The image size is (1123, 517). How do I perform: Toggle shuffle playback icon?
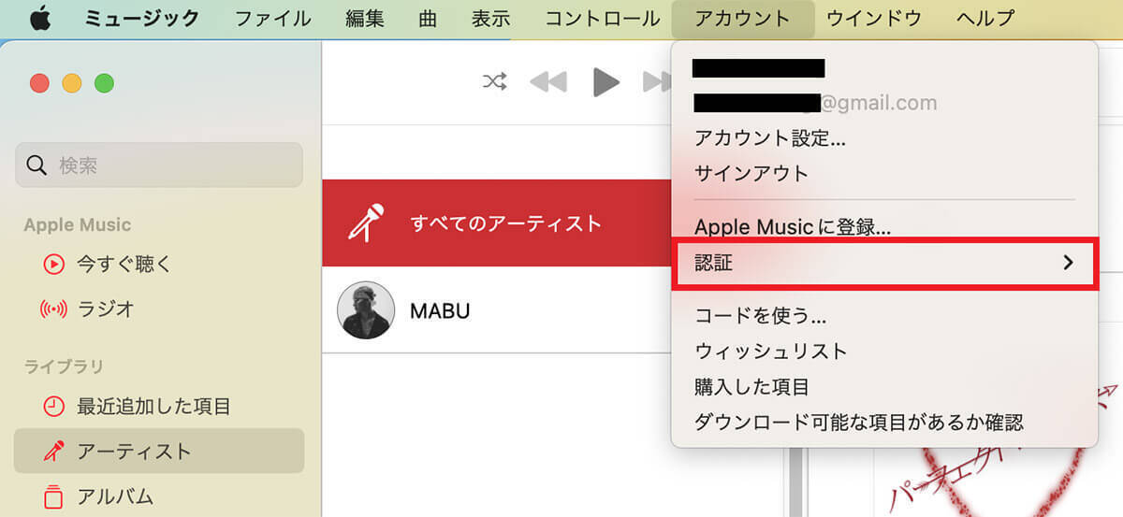(x=494, y=82)
